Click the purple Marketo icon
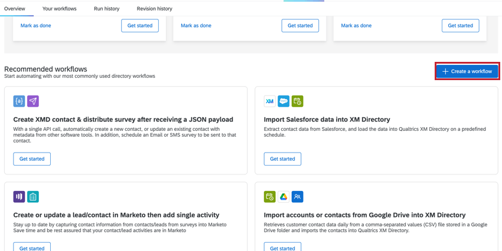The height and width of the screenshot is (251, 502). pos(19,197)
